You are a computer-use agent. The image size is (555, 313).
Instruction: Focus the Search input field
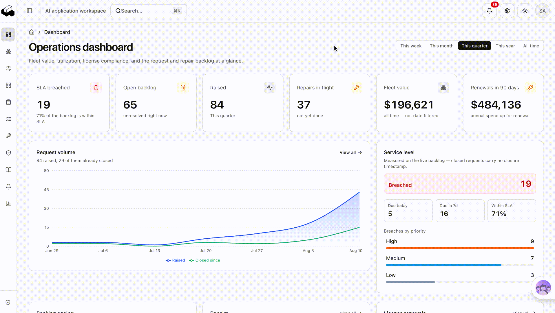click(148, 11)
